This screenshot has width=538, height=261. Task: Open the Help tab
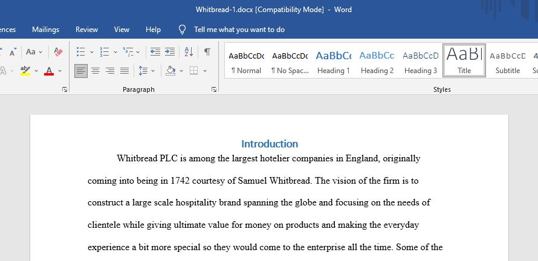153,30
